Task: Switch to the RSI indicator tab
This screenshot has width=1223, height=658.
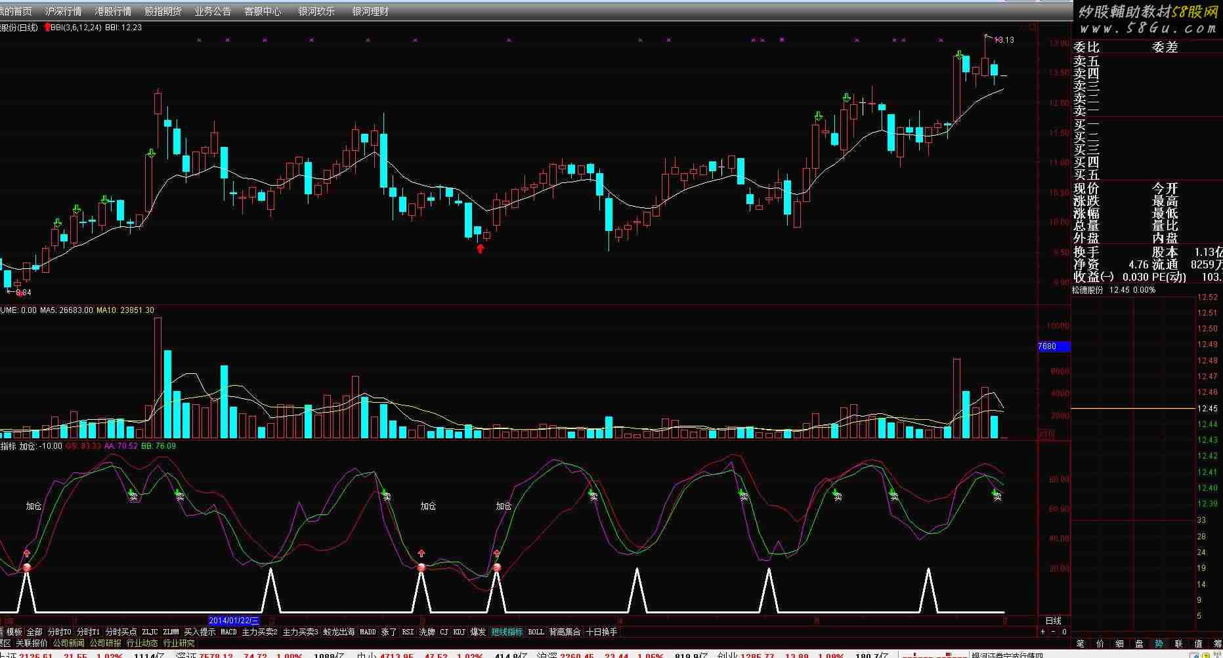Action: point(408,632)
